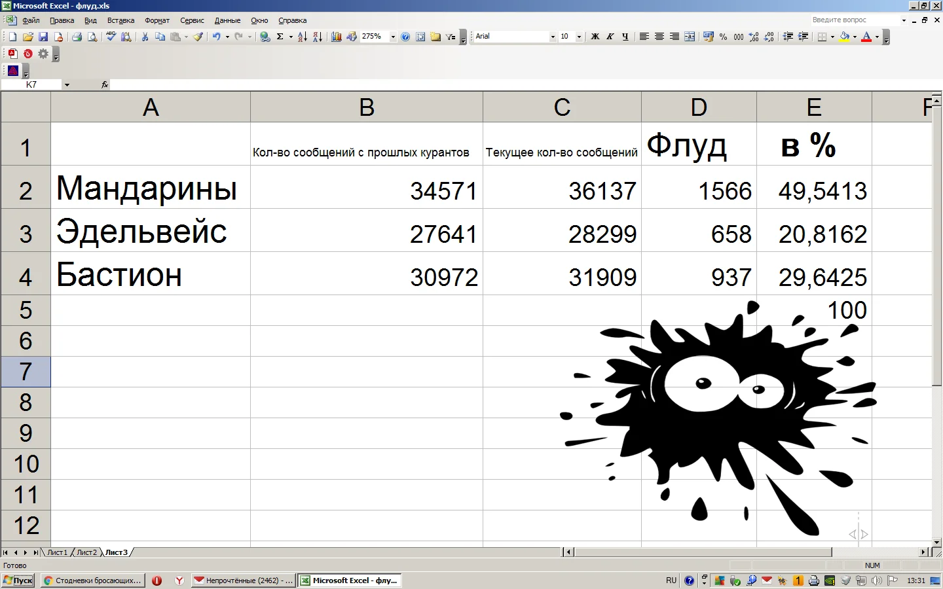Screen dimensions: 943x589
Task: Expand the undo history dropdown arrow
Action: tap(227, 37)
